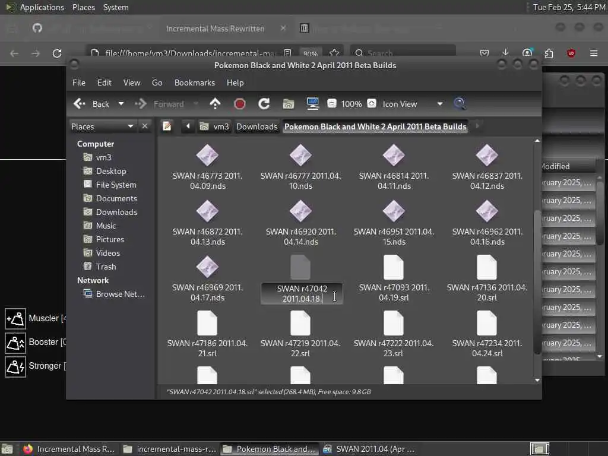Open the Computer toolbar icon
Viewport: 608px width, 456px height.
(x=312, y=103)
